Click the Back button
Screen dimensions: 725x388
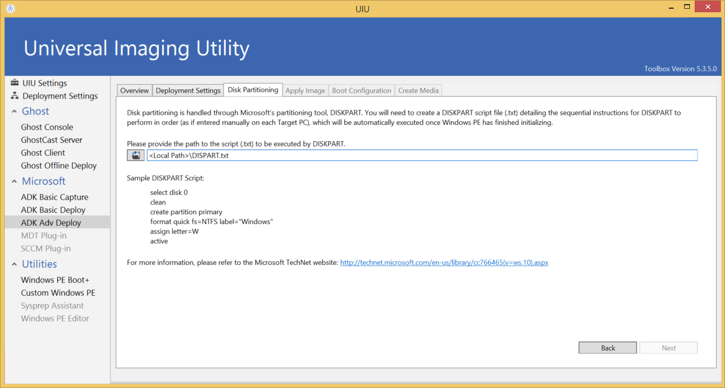click(x=608, y=348)
